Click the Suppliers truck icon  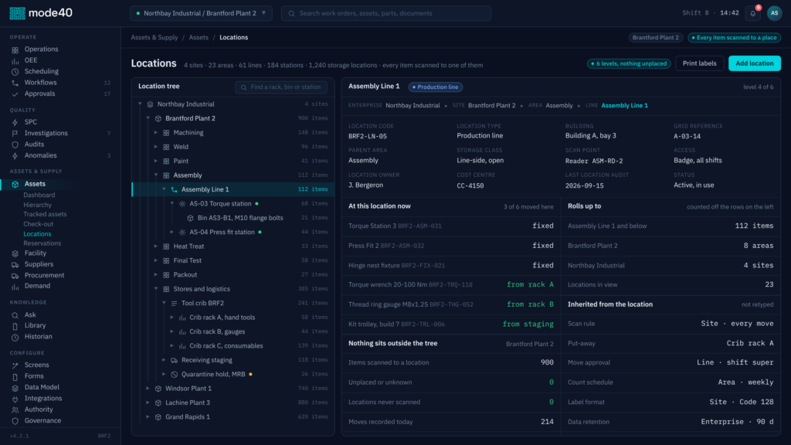tap(15, 264)
